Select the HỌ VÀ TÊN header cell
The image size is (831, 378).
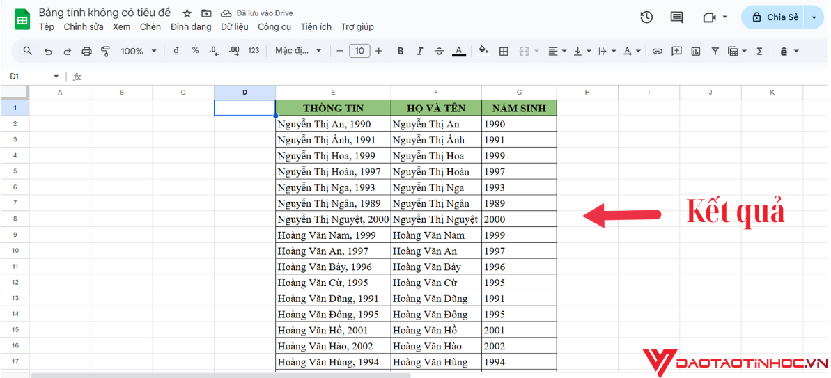436,108
